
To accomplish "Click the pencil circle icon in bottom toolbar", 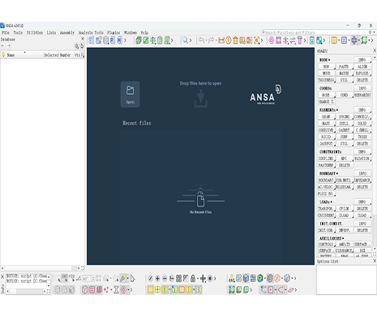I will click(151, 279).
